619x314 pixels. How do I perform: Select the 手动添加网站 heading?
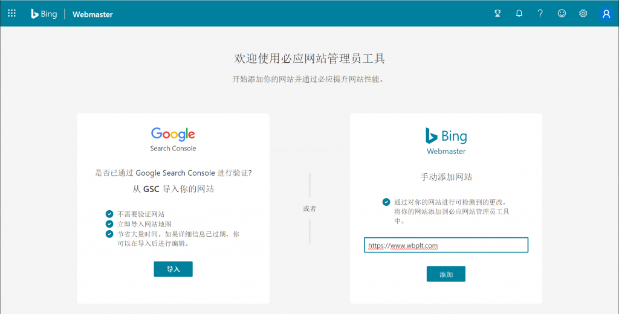pyautogui.click(x=446, y=177)
